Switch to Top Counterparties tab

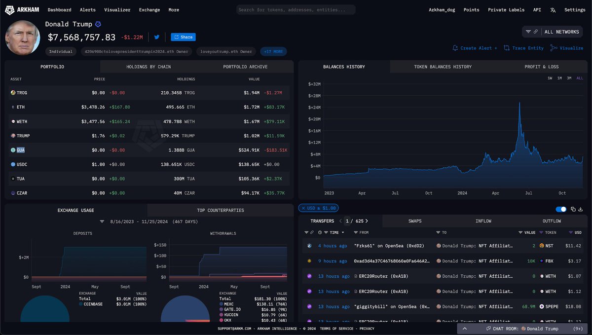click(x=221, y=210)
